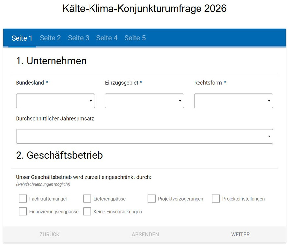Open the Seite 3 tab
This screenshot has height=245, width=288.
[79, 38]
